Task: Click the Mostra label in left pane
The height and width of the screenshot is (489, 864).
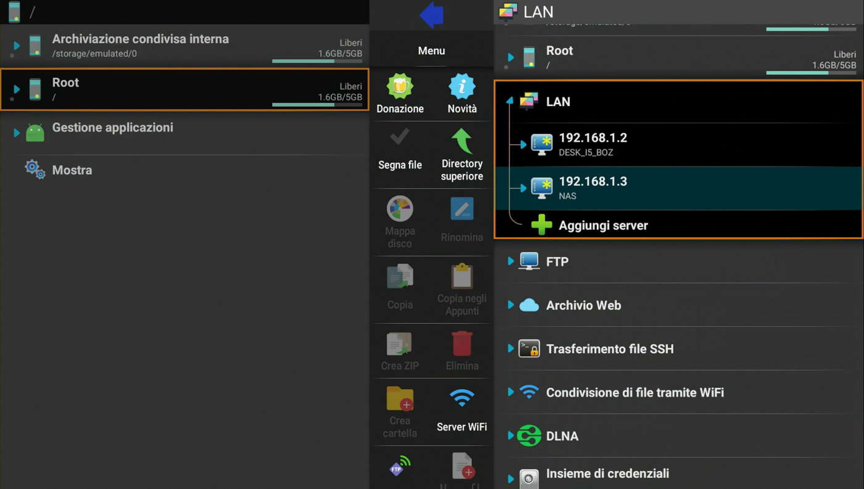Action: coord(72,170)
